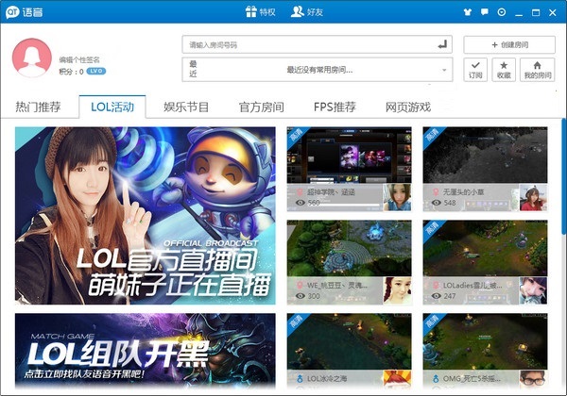Switch to FPS推荐 tab
The image size is (567, 396).
tap(335, 107)
